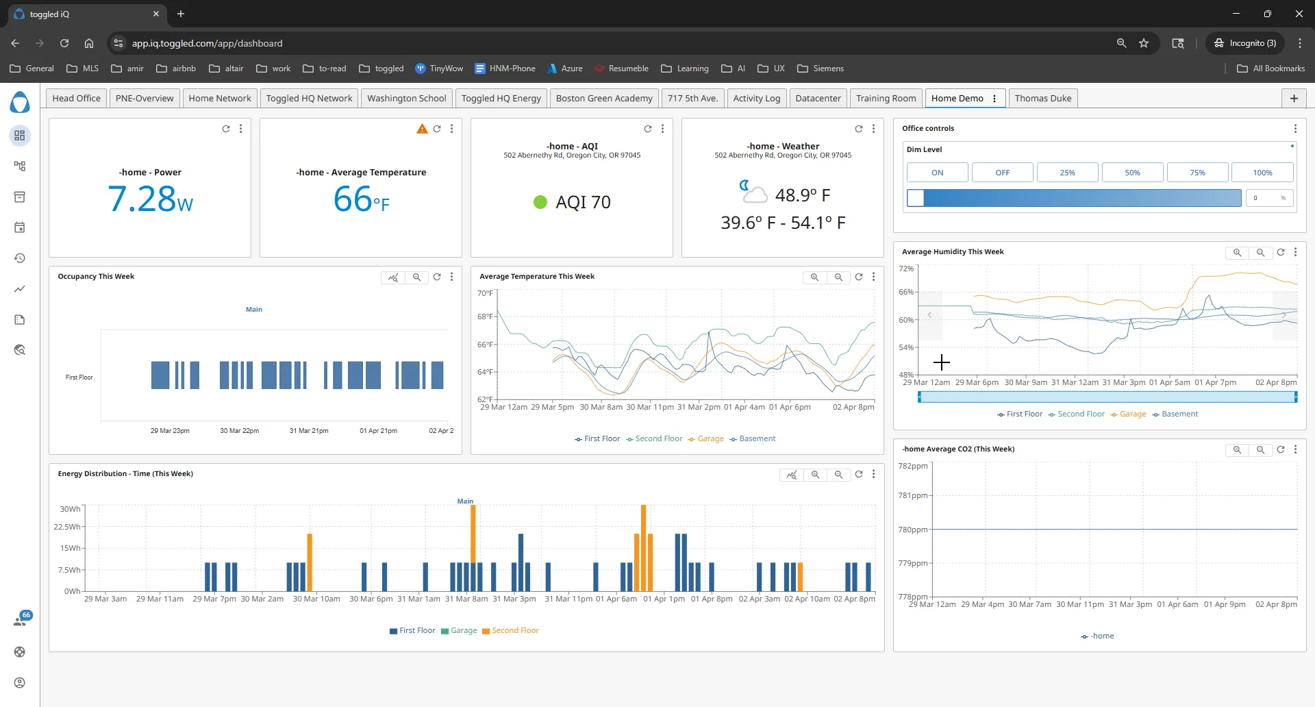Open Home Demo tab options menu
Screen dimensions: 1315x707
click(x=994, y=99)
